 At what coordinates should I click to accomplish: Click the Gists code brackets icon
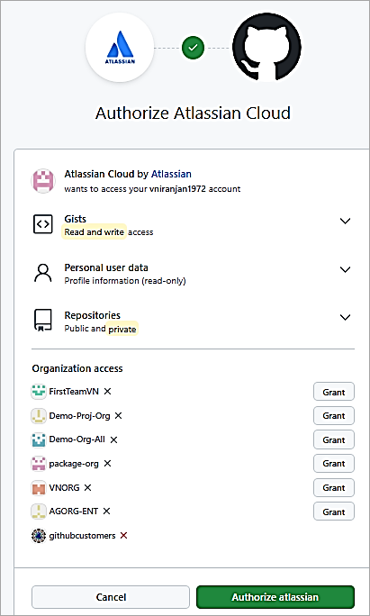43,224
